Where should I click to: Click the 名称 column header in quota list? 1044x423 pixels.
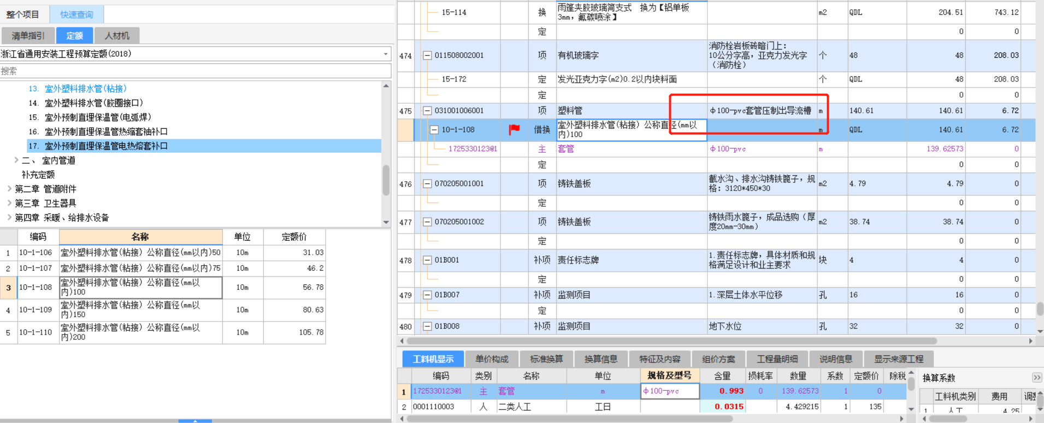pos(140,236)
